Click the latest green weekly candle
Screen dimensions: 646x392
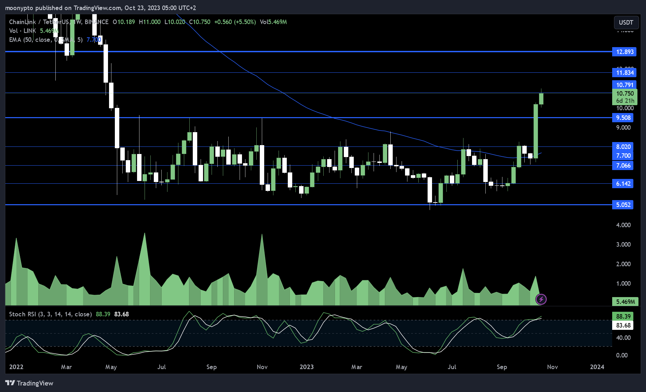(x=541, y=99)
